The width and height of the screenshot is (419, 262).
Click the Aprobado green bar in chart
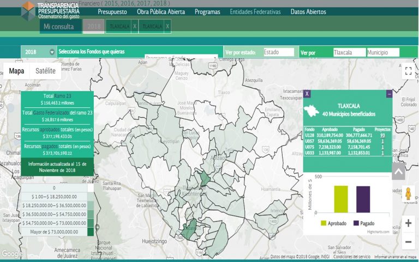(341, 199)
